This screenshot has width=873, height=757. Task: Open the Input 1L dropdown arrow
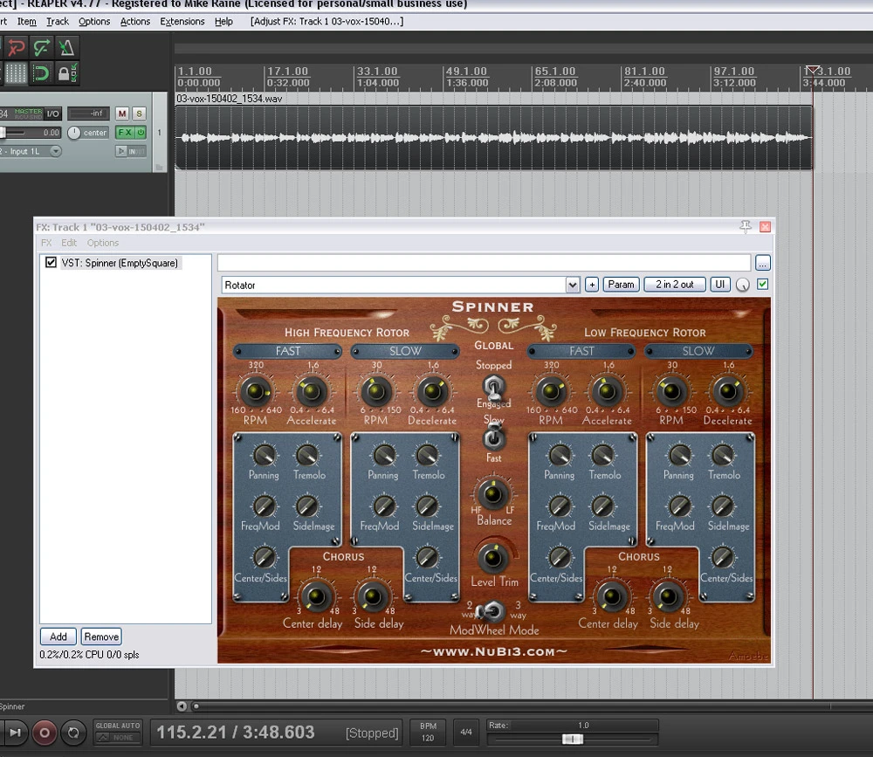55,151
